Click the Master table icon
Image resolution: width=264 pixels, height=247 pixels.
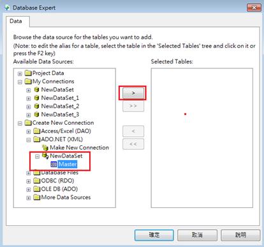coord(54,164)
